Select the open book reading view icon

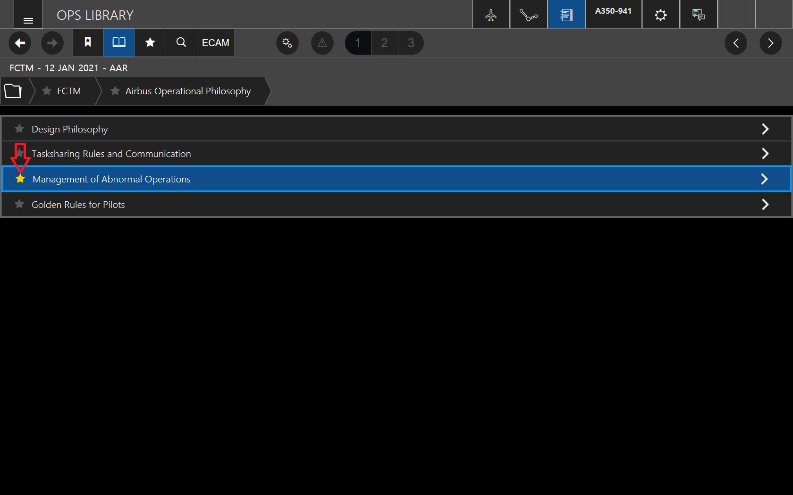(119, 42)
